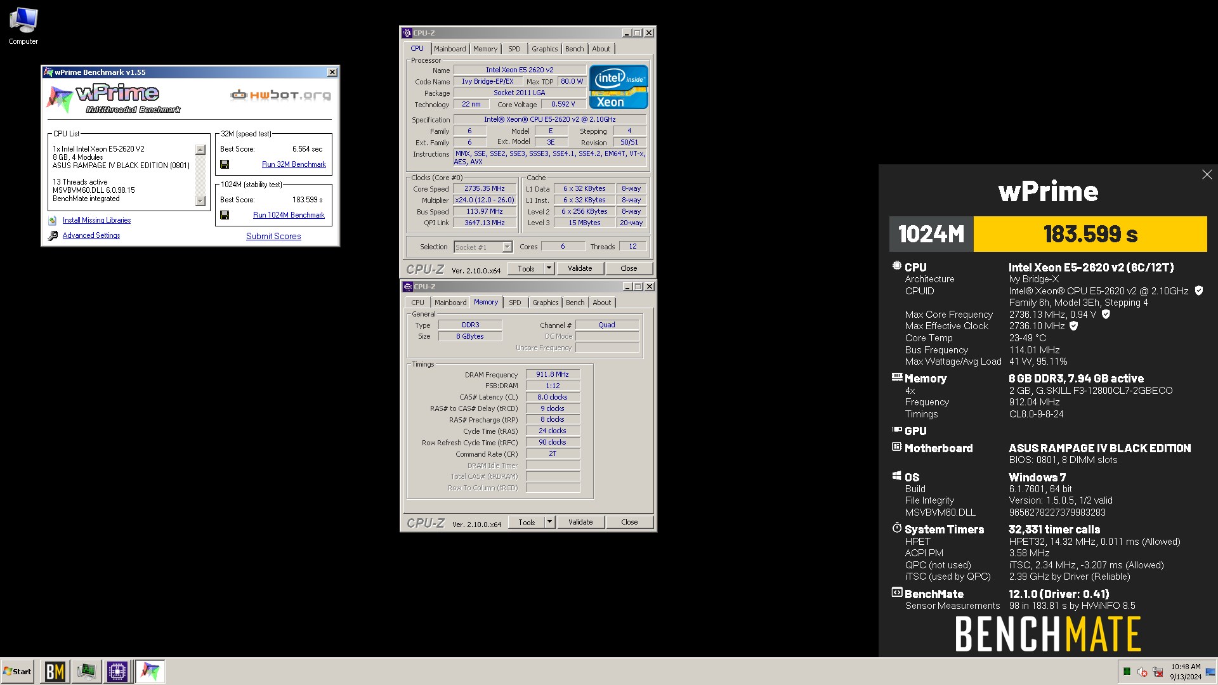Open Bench tab in the CPU-Z memory window
Viewport: 1218px width, 685px height.
coord(575,303)
